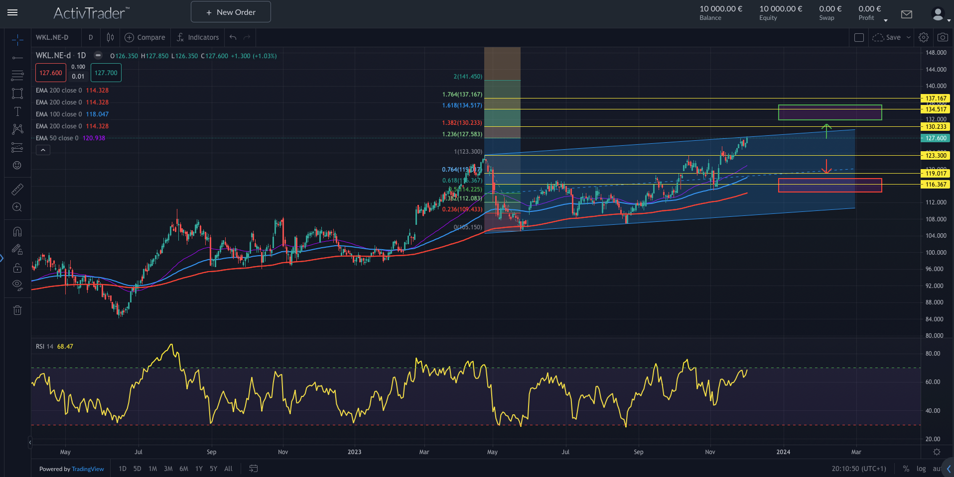Viewport: 954px width, 477px height.
Task: Click the New Order button
Action: coord(231,12)
